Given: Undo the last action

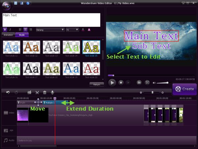Looking at the screenshot, I should 8,92.
